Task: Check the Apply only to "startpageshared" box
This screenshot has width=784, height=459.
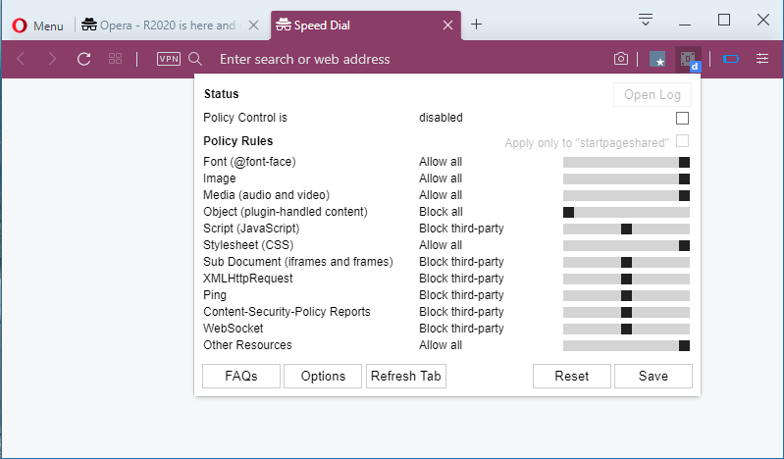Action: tap(682, 141)
